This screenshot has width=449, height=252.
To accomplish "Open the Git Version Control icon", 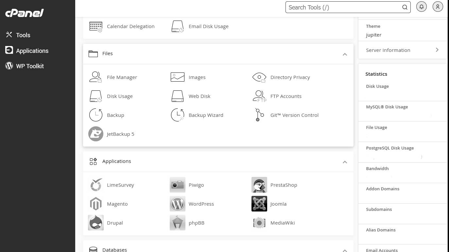I will pyautogui.click(x=259, y=115).
